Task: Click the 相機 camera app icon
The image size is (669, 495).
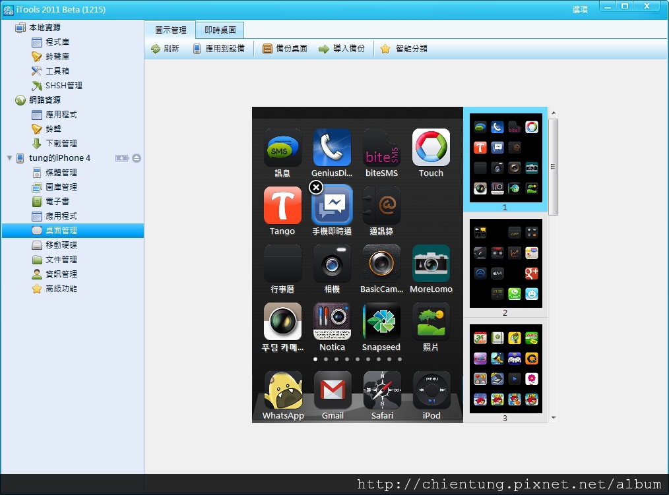Action: 332,264
